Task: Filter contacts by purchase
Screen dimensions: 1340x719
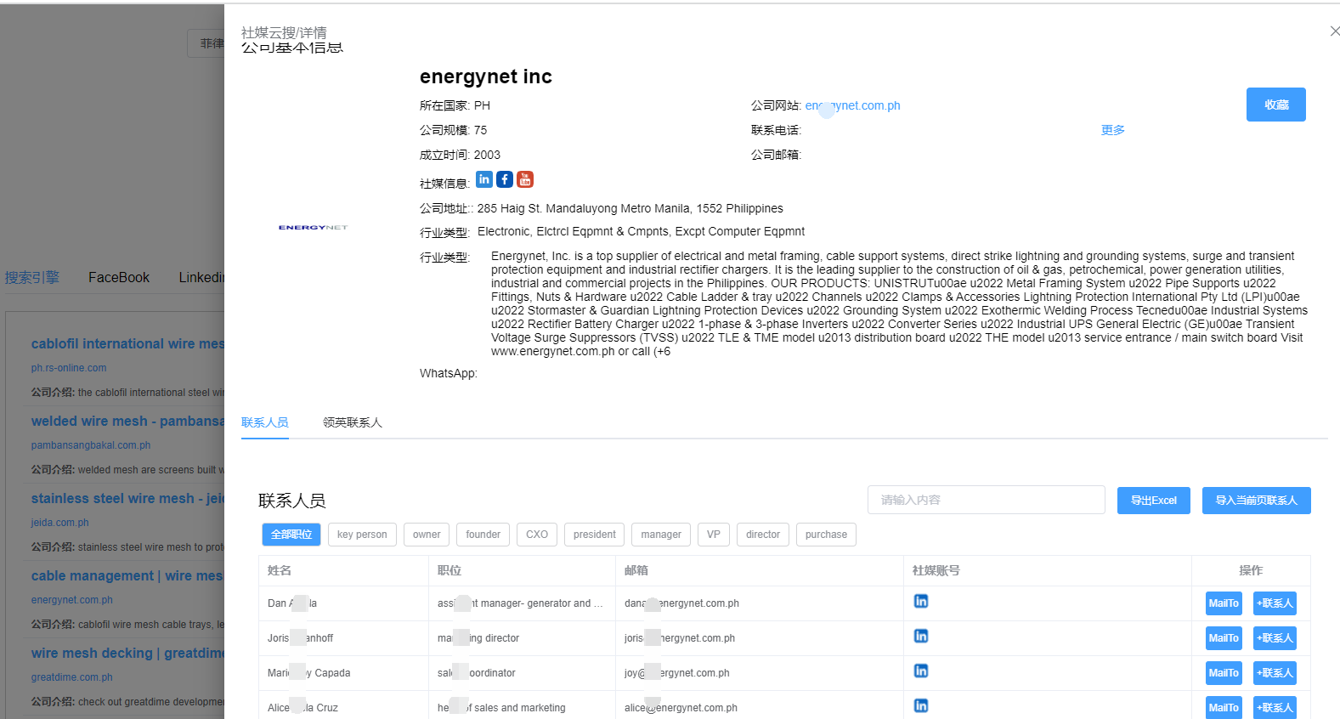Action: (826, 535)
